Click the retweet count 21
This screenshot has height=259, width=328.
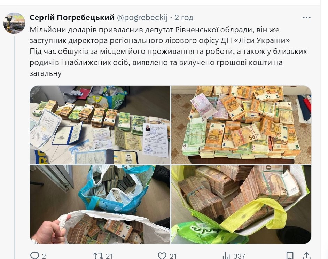109,256
